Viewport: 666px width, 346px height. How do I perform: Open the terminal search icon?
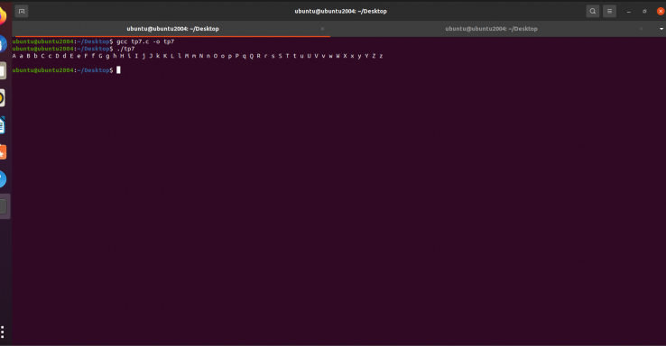pyautogui.click(x=593, y=12)
